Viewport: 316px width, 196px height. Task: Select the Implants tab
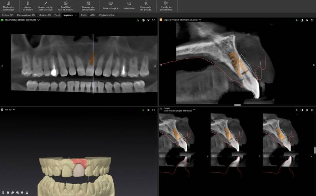[x=68, y=15]
